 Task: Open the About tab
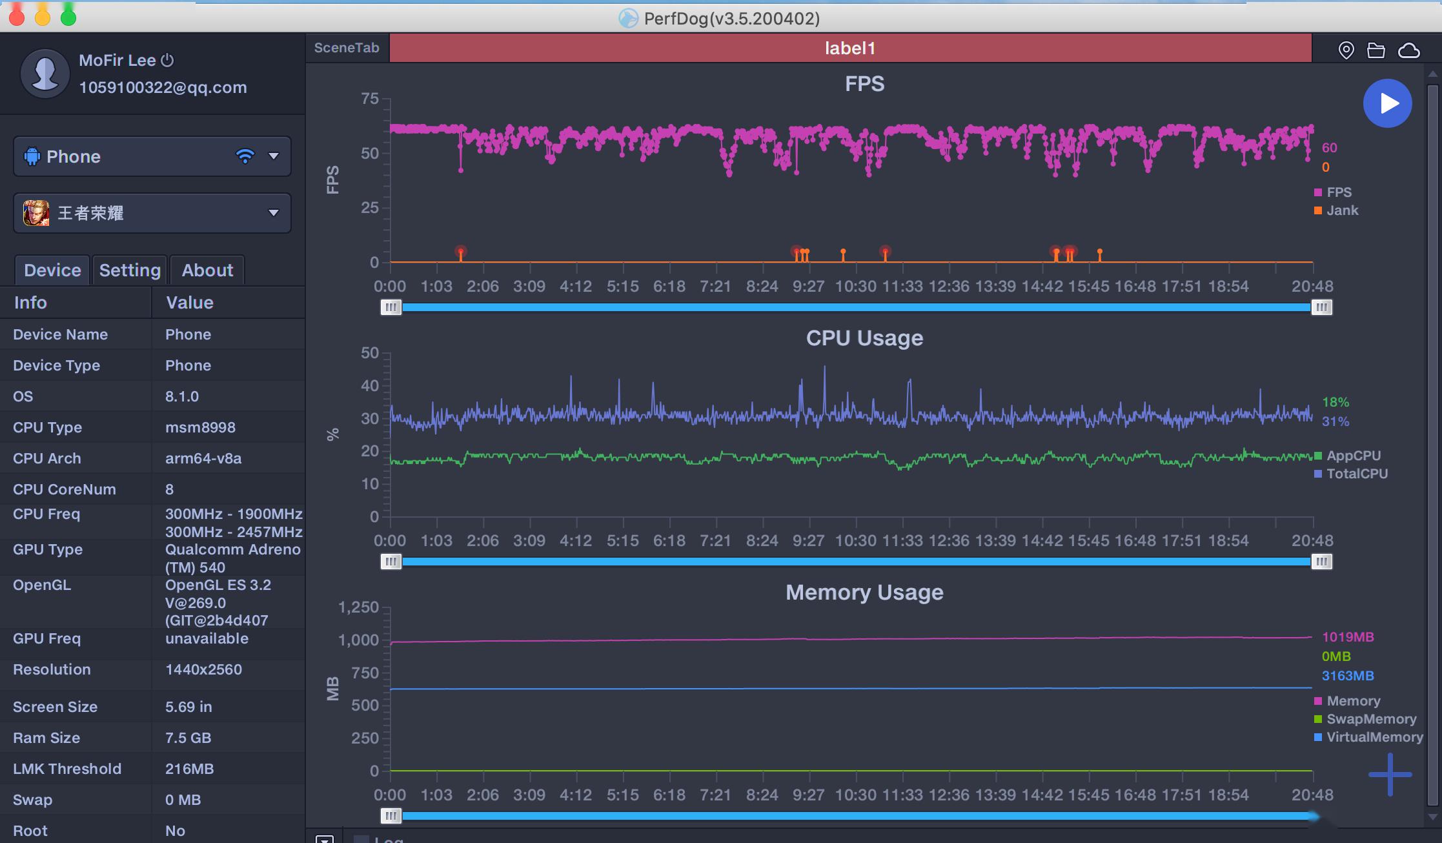coord(207,270)
